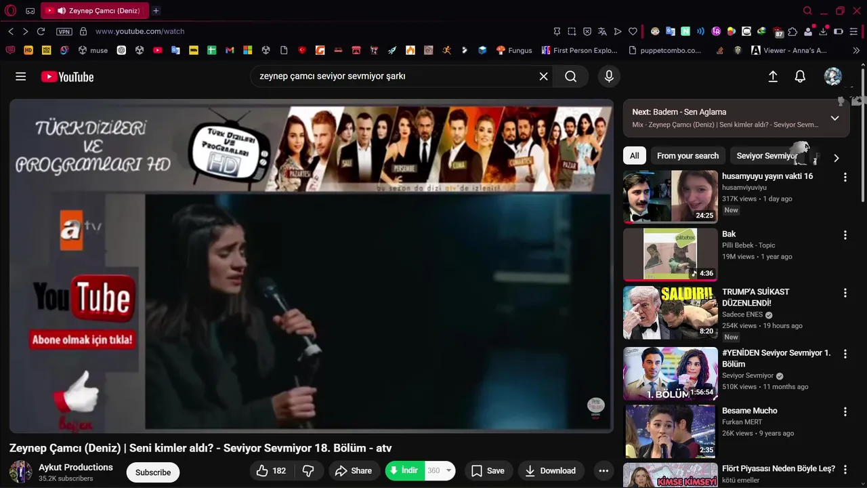Go forward in browser history
Screen dimensions: 867x488
[26, 31]
